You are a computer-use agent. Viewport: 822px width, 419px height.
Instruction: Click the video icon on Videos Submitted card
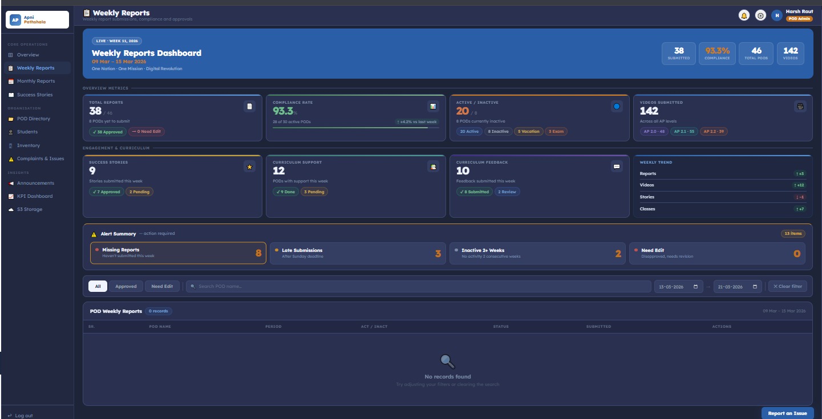pyautogui.click(x=801, y=106)
